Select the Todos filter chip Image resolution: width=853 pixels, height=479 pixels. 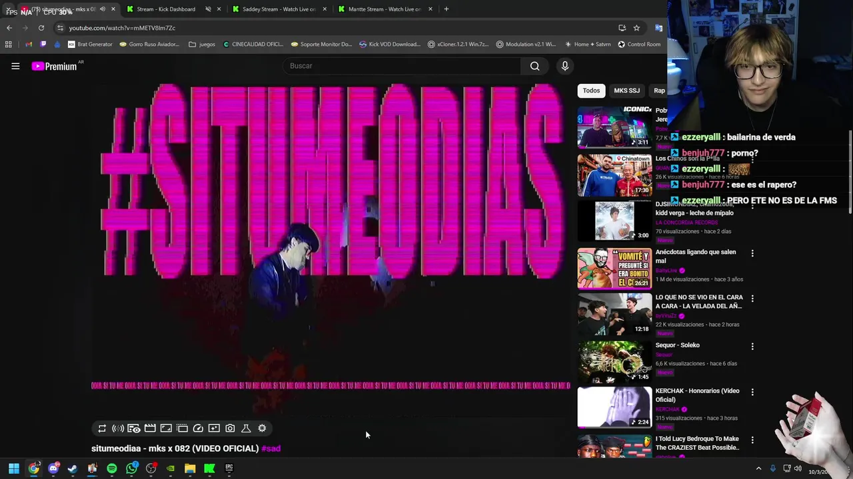[x=591, y=90]
